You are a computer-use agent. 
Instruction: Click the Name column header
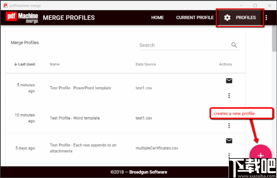point(55,64)
